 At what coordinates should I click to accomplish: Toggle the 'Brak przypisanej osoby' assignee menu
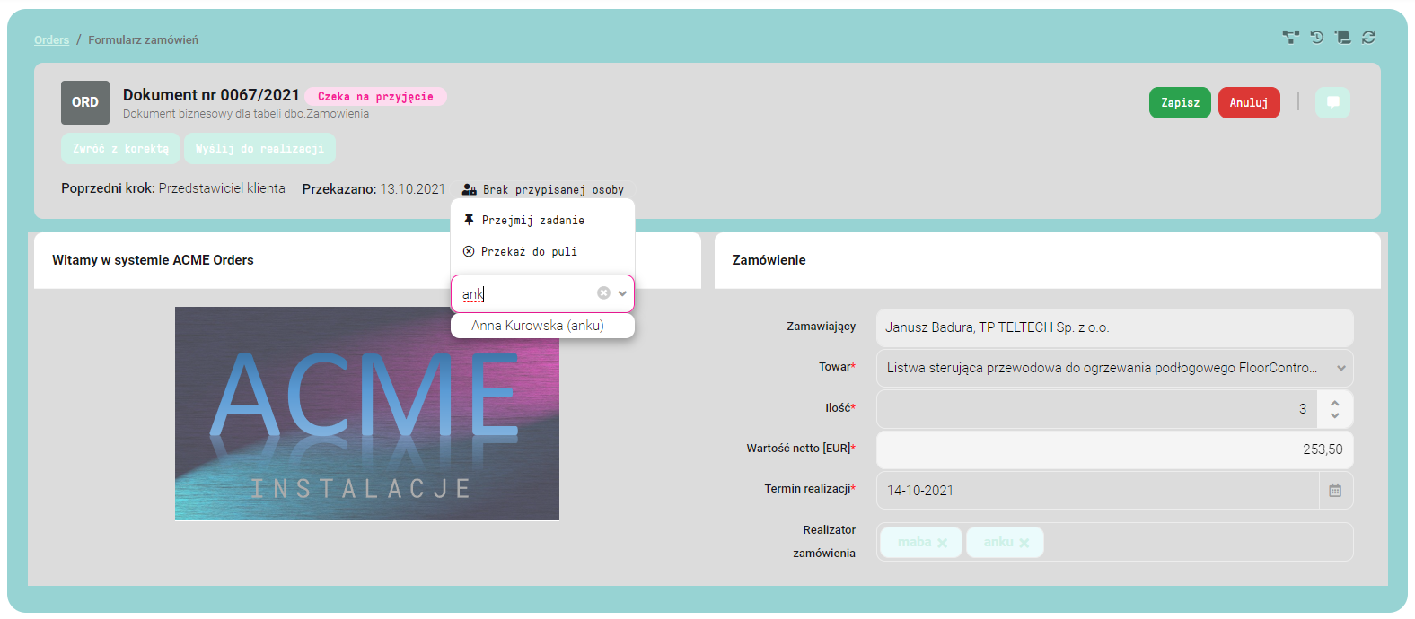[x=543, y=189]
